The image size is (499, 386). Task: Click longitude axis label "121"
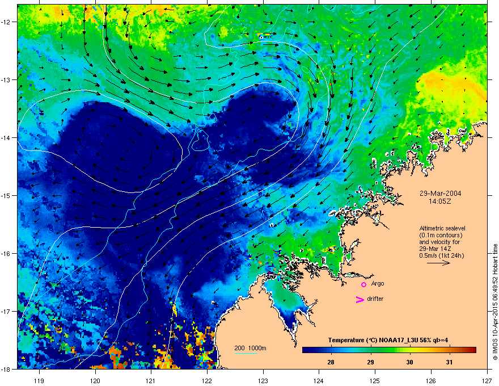click(151, 380)
